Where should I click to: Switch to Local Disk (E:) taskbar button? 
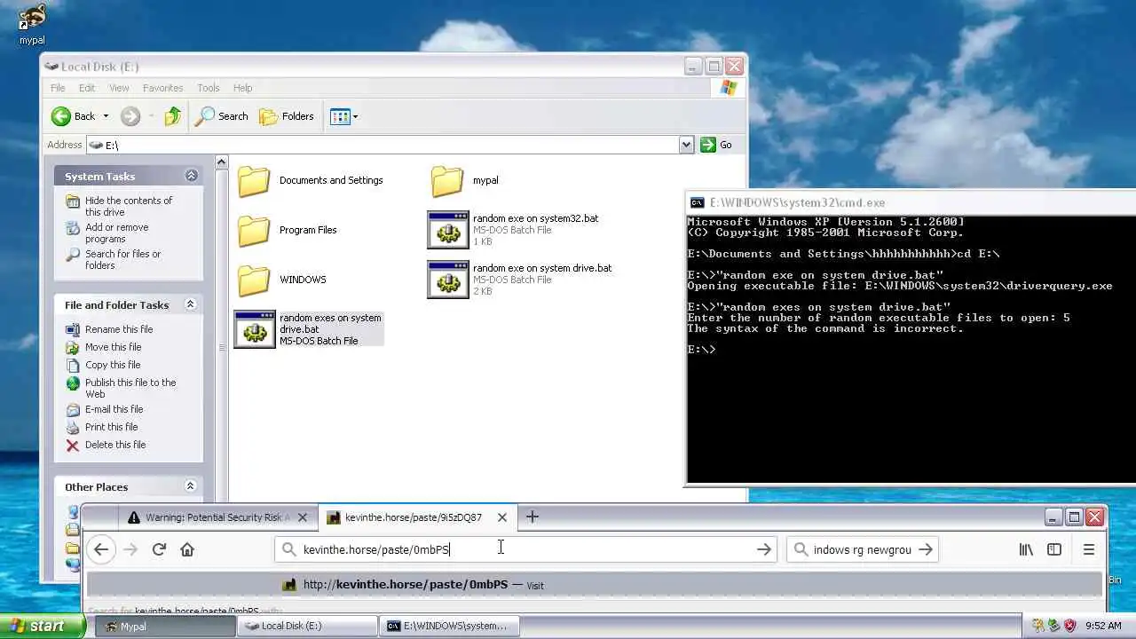point(306,626)
